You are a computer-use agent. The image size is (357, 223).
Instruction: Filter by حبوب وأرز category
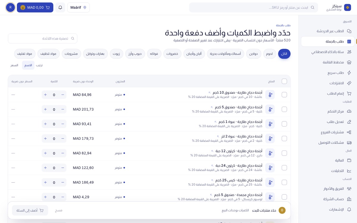(135, 54)
